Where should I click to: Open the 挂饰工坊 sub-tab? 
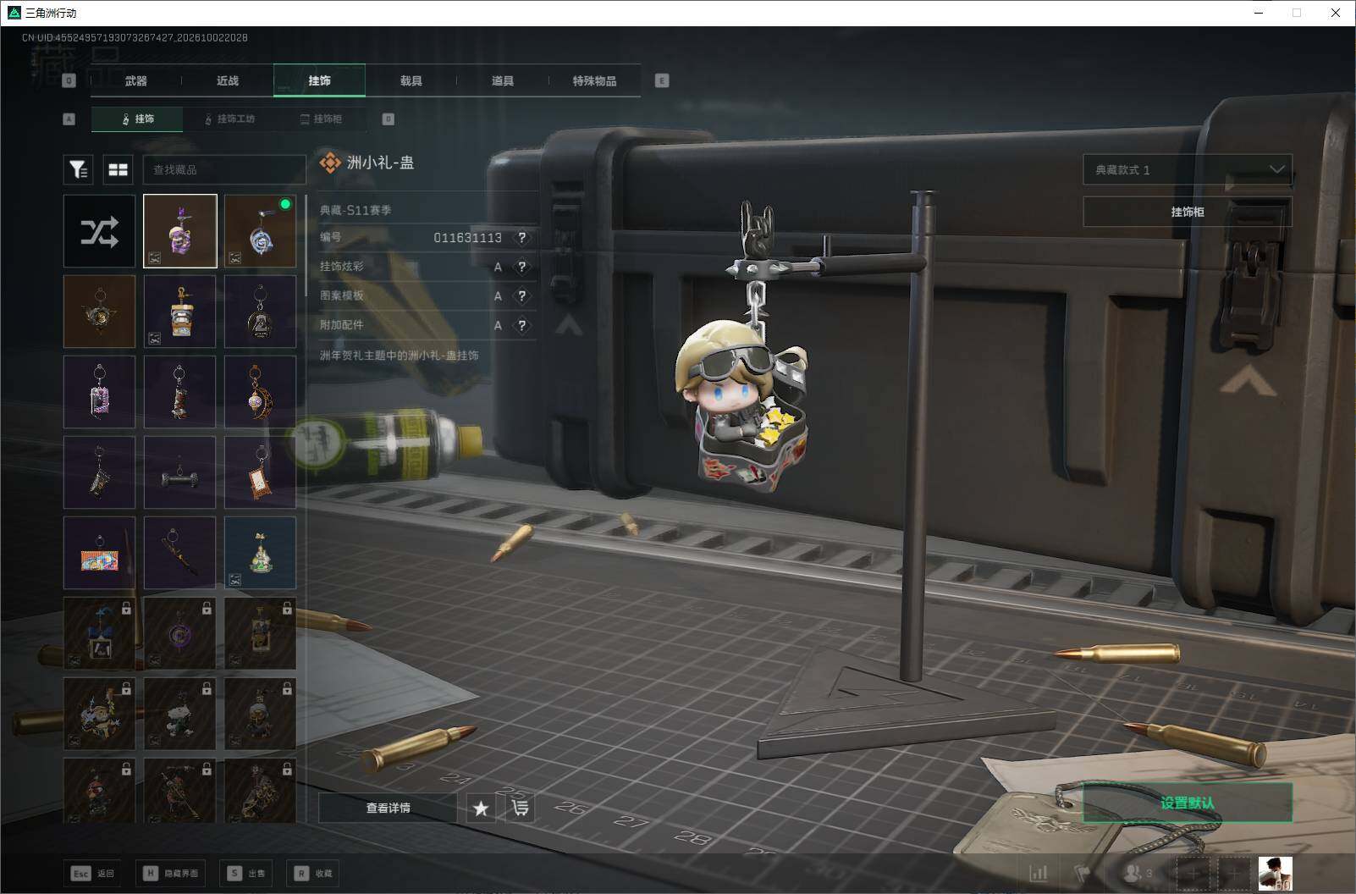tap(229, 119)
